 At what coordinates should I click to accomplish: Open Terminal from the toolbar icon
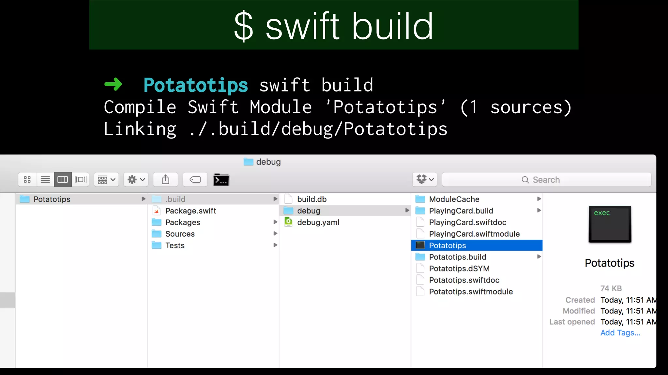221,180
